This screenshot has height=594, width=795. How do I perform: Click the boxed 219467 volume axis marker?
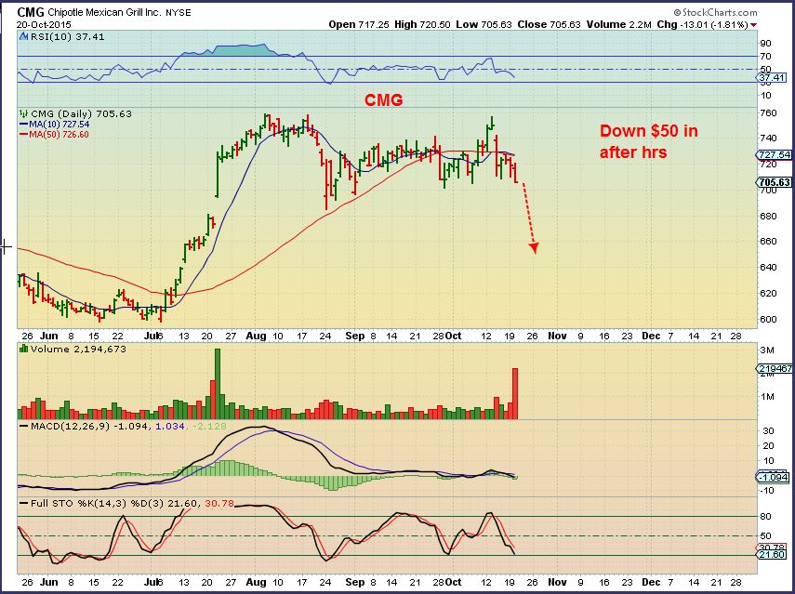(775, 368)
